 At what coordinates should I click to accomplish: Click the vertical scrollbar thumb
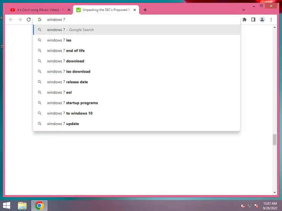(275, 139)
